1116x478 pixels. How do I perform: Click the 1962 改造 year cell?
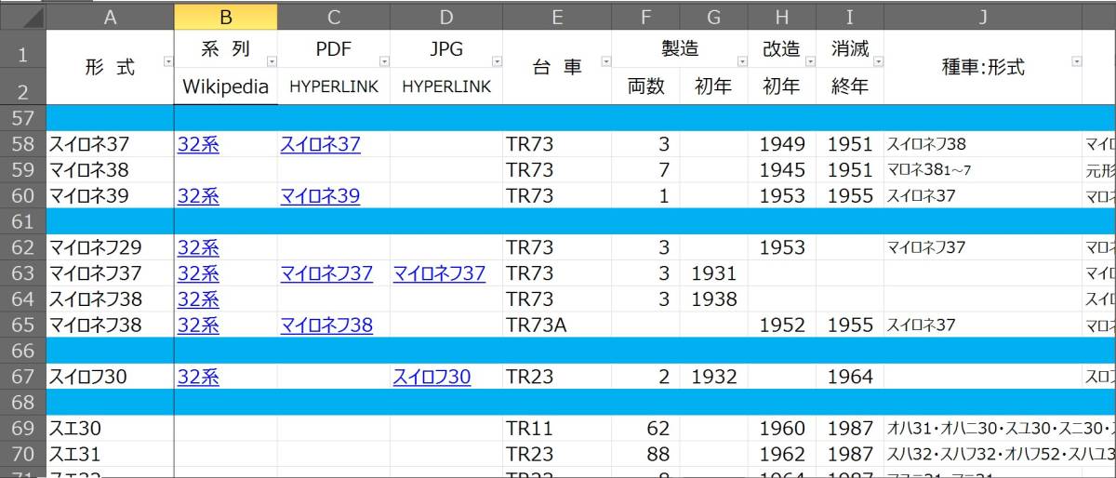tap(782, 455)
